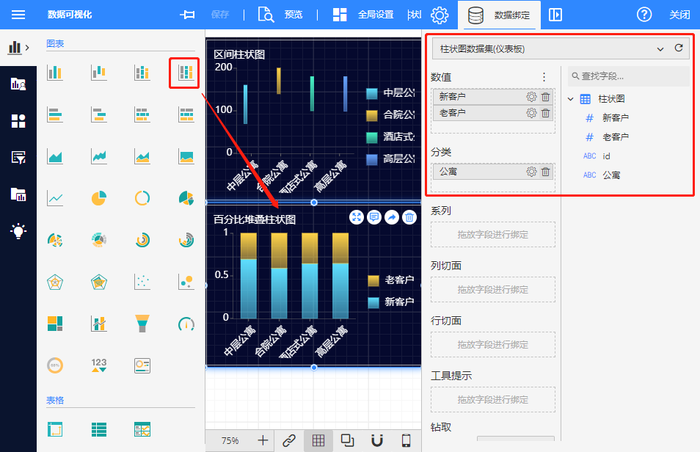Open the 数值 more options menu
700x452 pixels.
[x=544, y=77]
